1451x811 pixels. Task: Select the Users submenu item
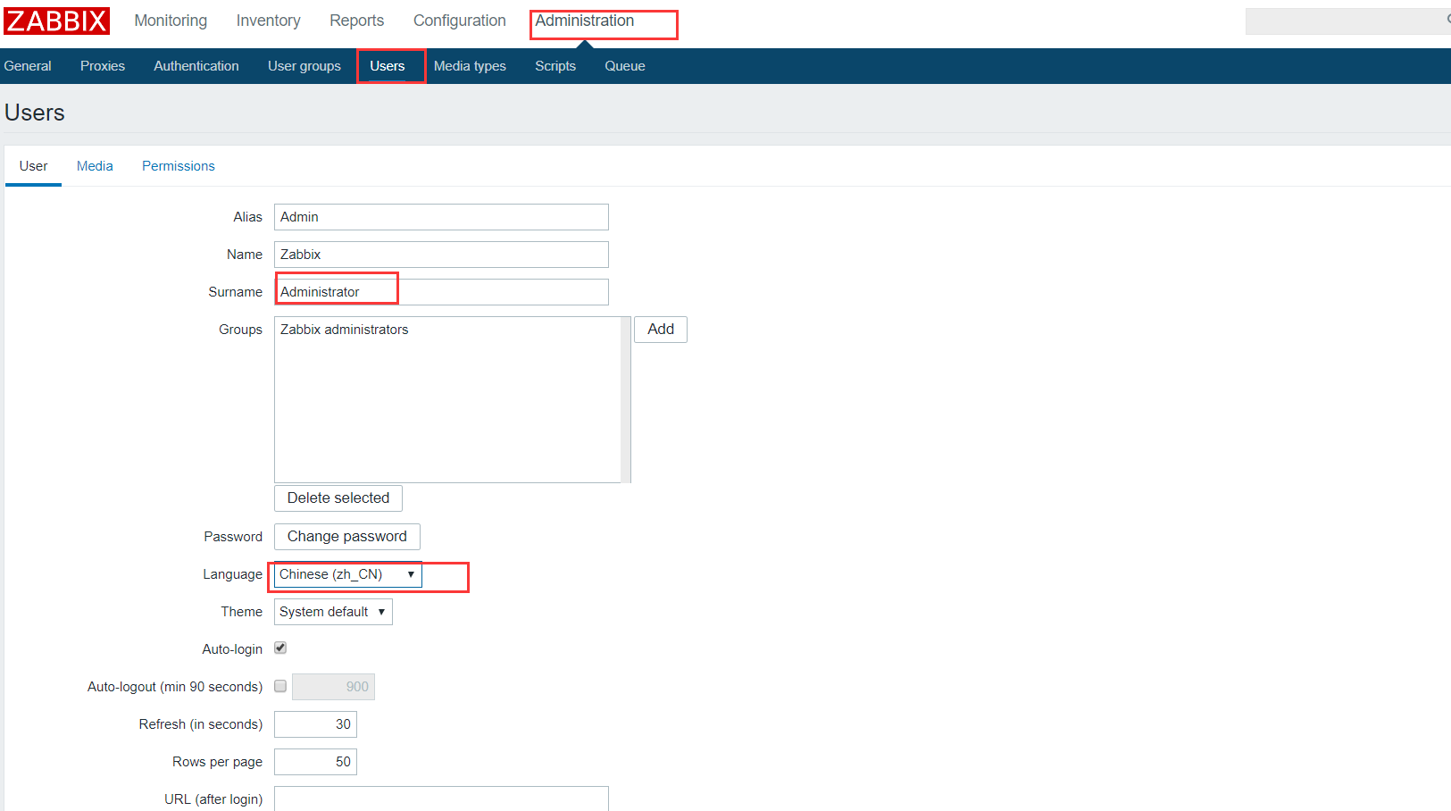coord(388,66)
